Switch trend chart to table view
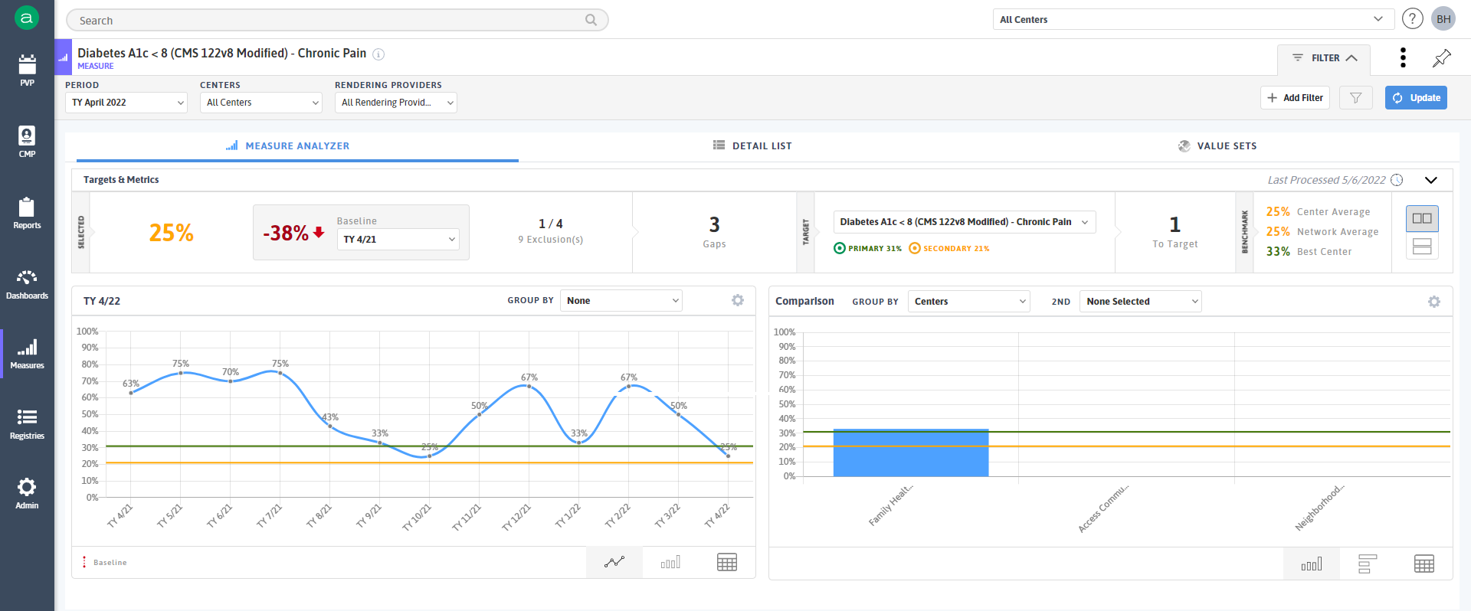This screenshot has height=611, width=1471. 727,563
